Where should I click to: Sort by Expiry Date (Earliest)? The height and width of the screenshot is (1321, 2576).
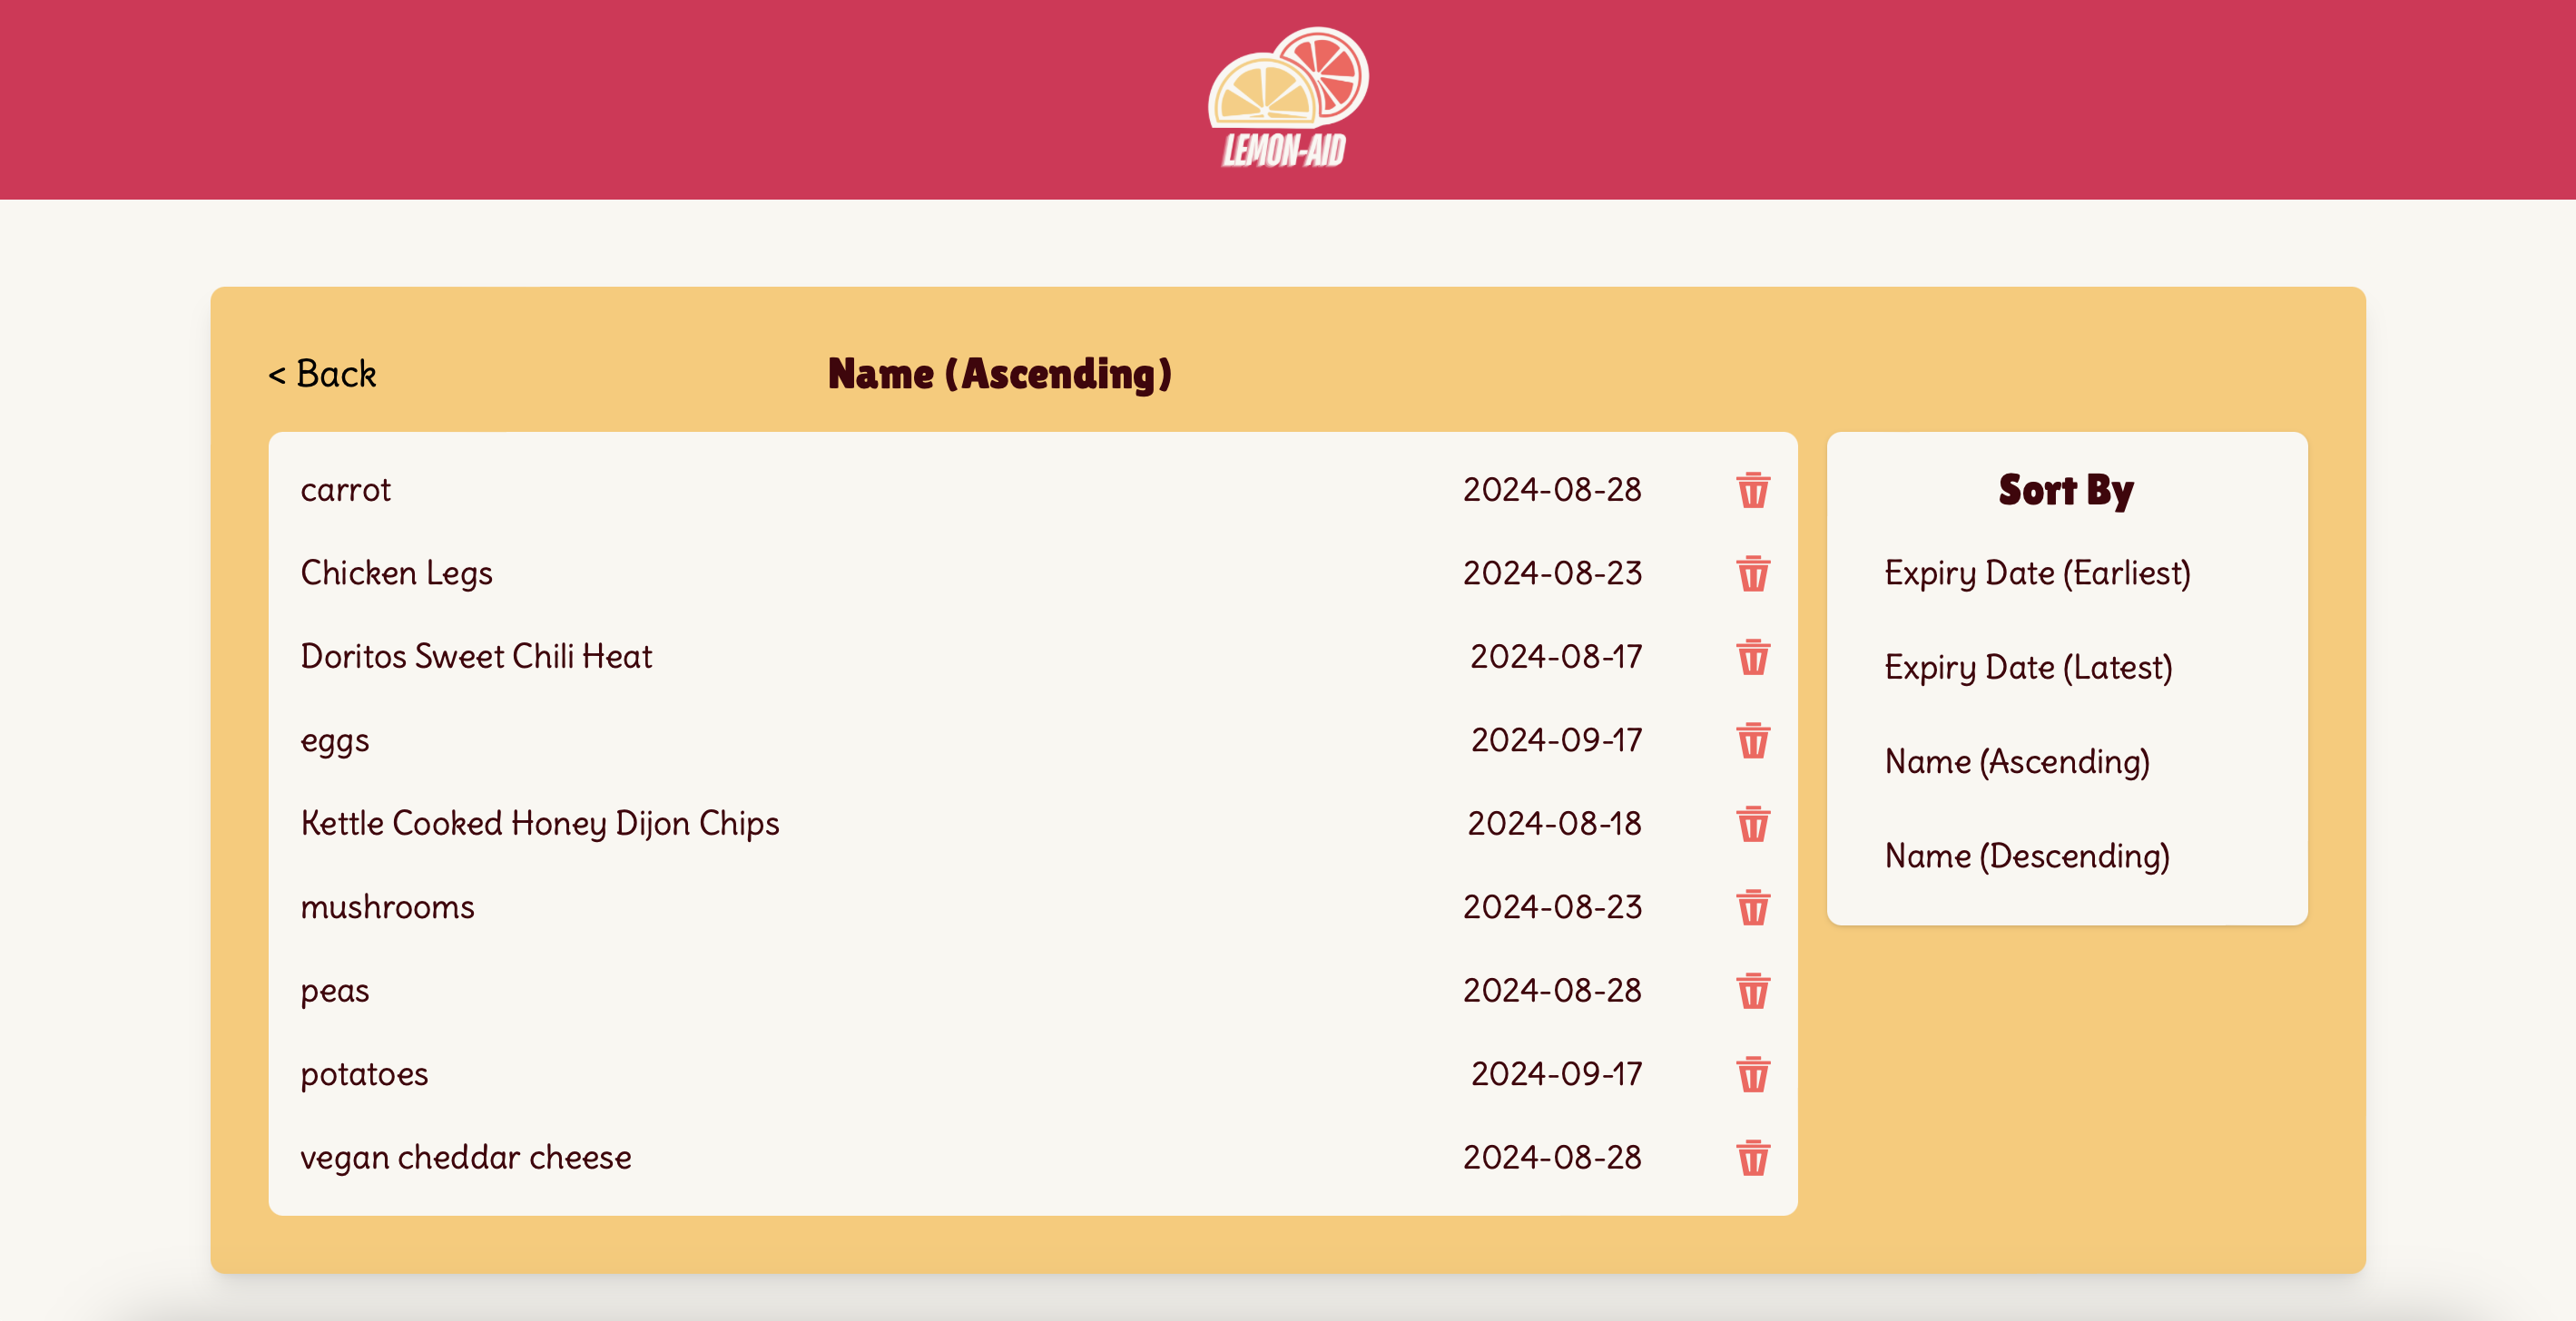pyautogui.click(x=2037, y=573)
